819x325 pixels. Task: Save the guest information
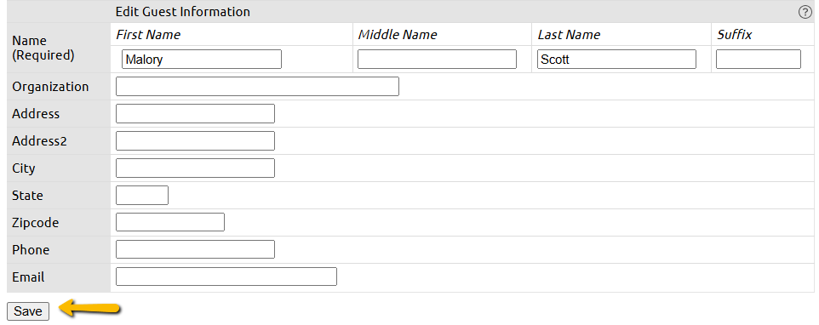pyautogui.click(x=28, y=311)
